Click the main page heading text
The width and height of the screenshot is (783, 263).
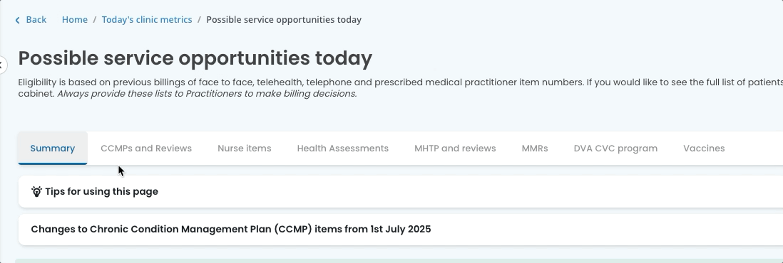(195, 58)
